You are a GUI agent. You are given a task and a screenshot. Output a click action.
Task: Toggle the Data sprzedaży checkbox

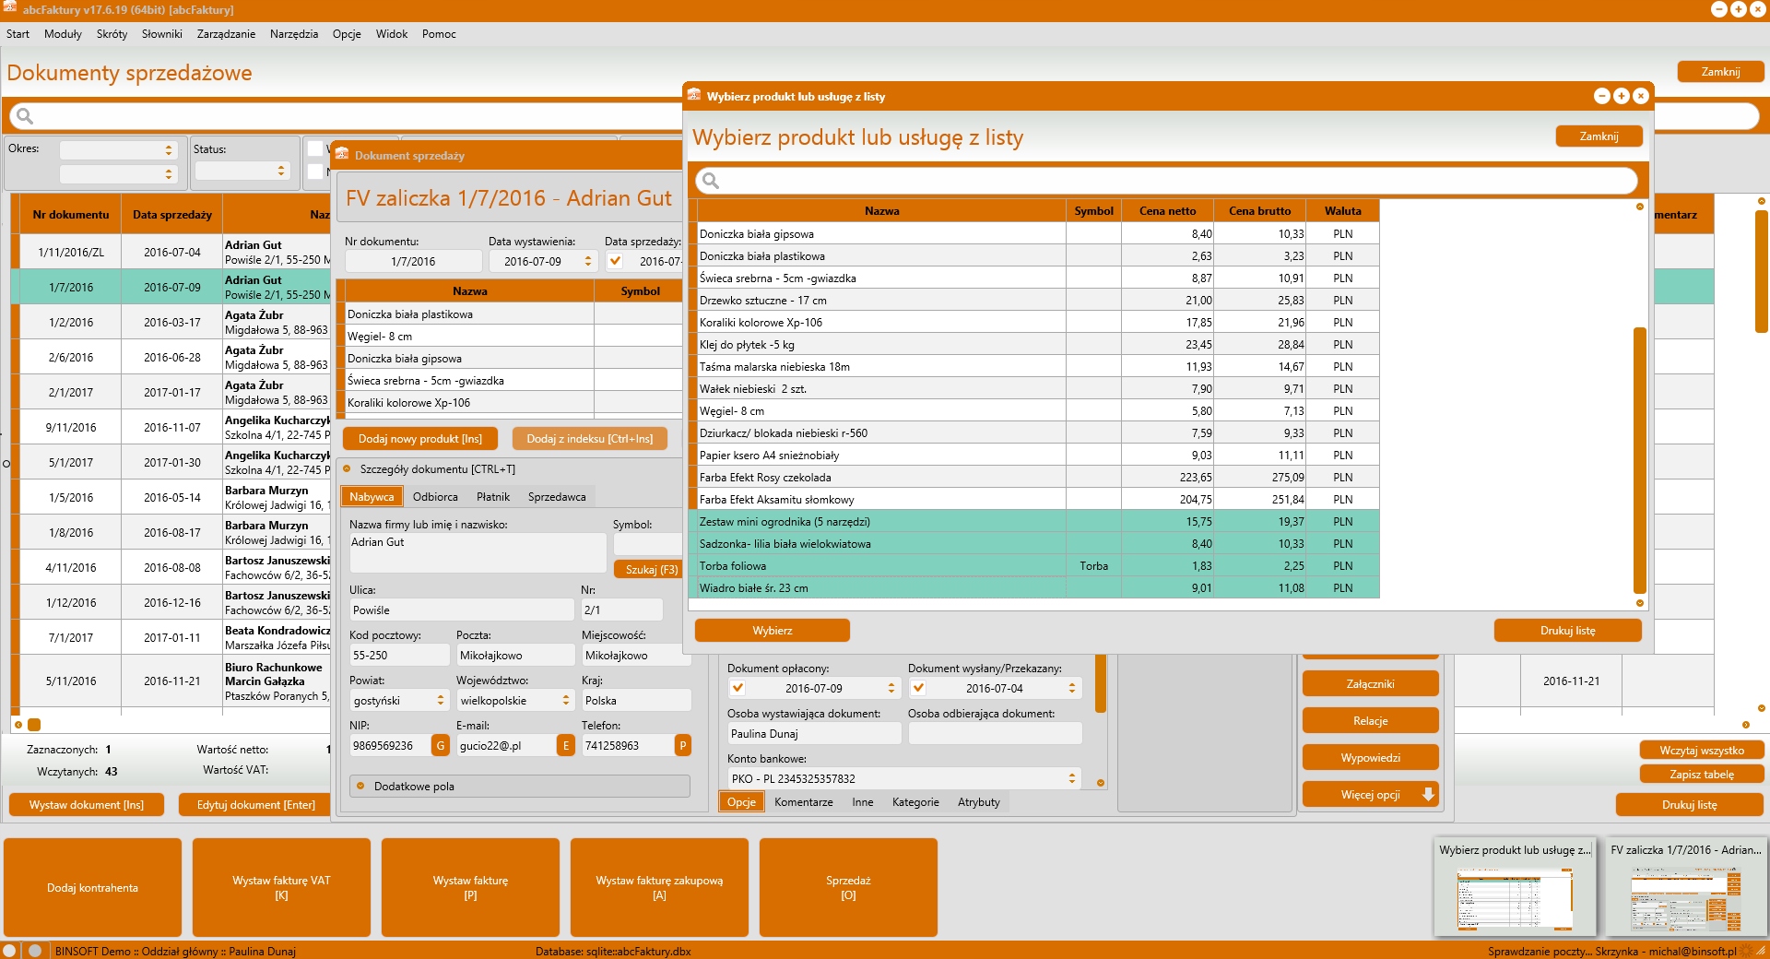[x=615, y=261]
